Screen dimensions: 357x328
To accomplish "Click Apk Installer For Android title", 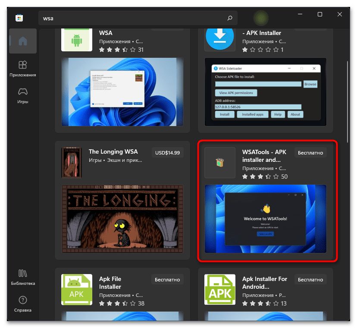I will tap(265, 283).
